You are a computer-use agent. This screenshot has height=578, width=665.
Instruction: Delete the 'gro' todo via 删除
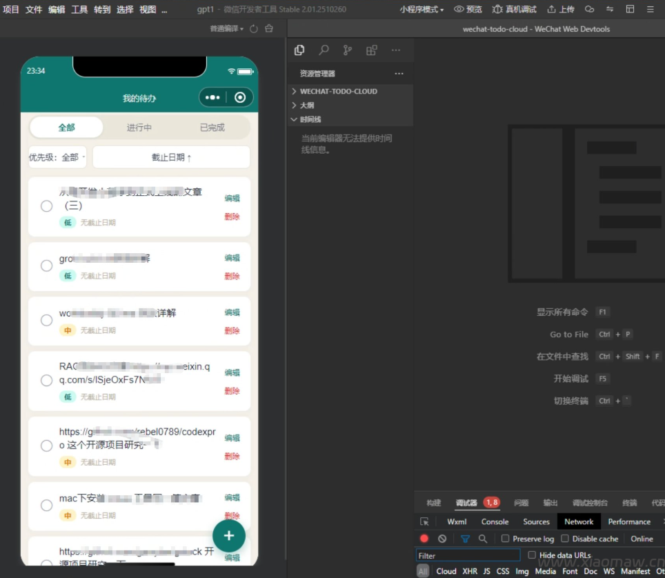pyautogui.click(x=232, y=276)
